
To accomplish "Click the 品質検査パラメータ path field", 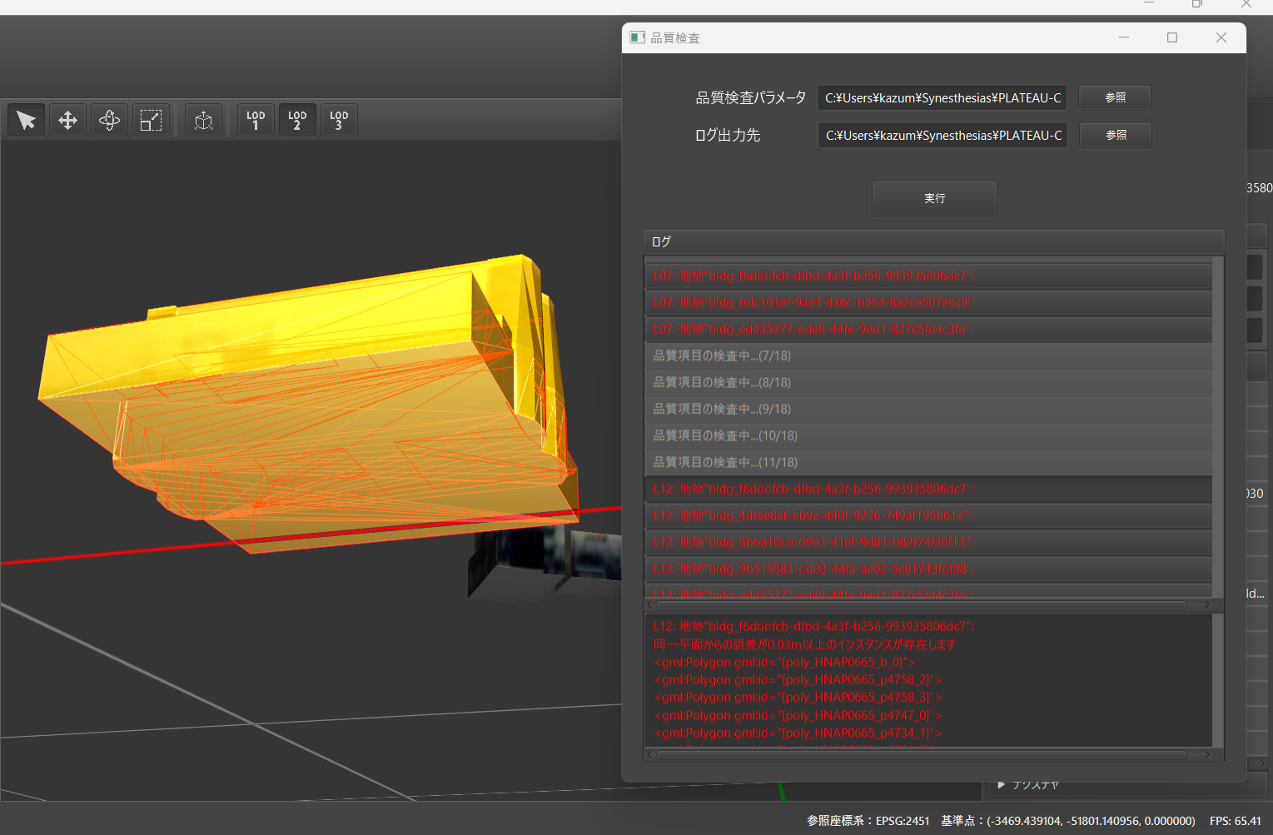I will coord(942,98).
